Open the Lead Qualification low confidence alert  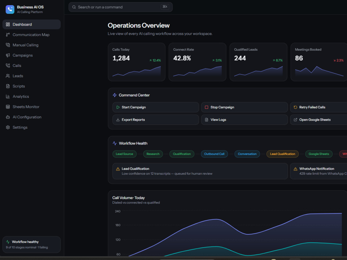point(200,171)
